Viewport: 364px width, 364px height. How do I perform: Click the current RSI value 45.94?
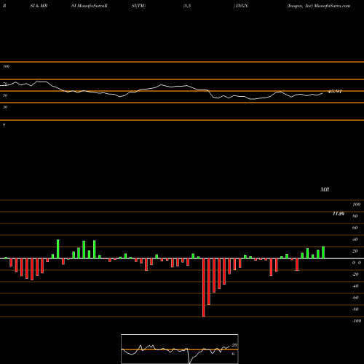(335, 92)
